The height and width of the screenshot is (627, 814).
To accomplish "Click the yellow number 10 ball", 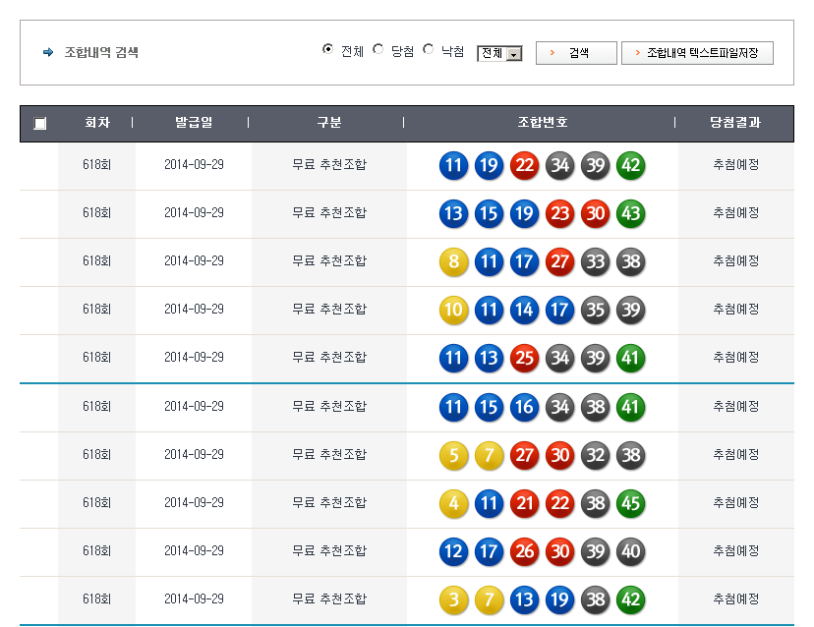I will click(x=453, y=310).
